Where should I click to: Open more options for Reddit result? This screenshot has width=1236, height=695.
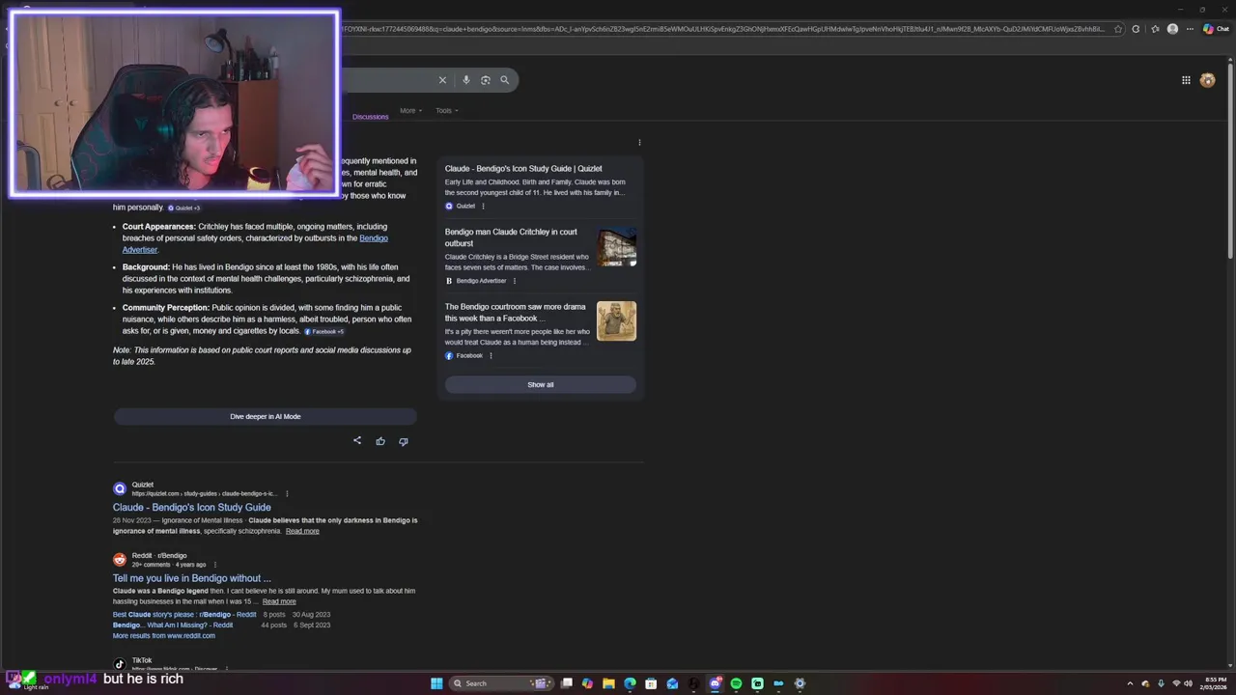pyautogui.click(x=214, y=565)
